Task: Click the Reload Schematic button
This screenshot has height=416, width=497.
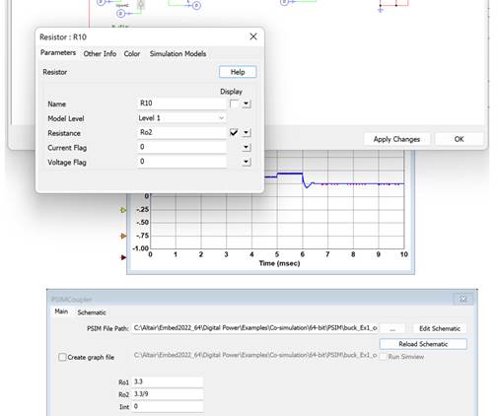Action: (x=423, y=344)
